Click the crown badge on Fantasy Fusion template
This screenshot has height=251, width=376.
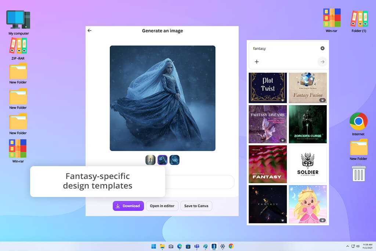(x=322, y=100)
